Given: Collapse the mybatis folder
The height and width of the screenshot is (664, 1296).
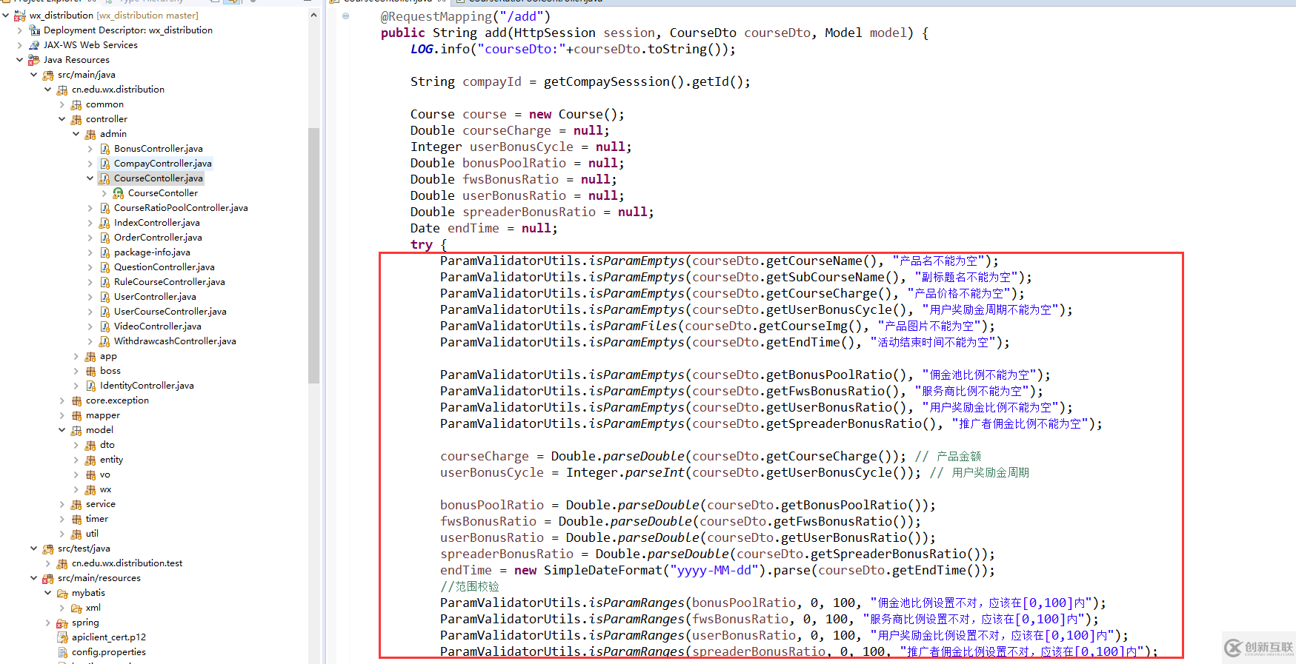Looking at the screenshot, I should click(48, 593).
